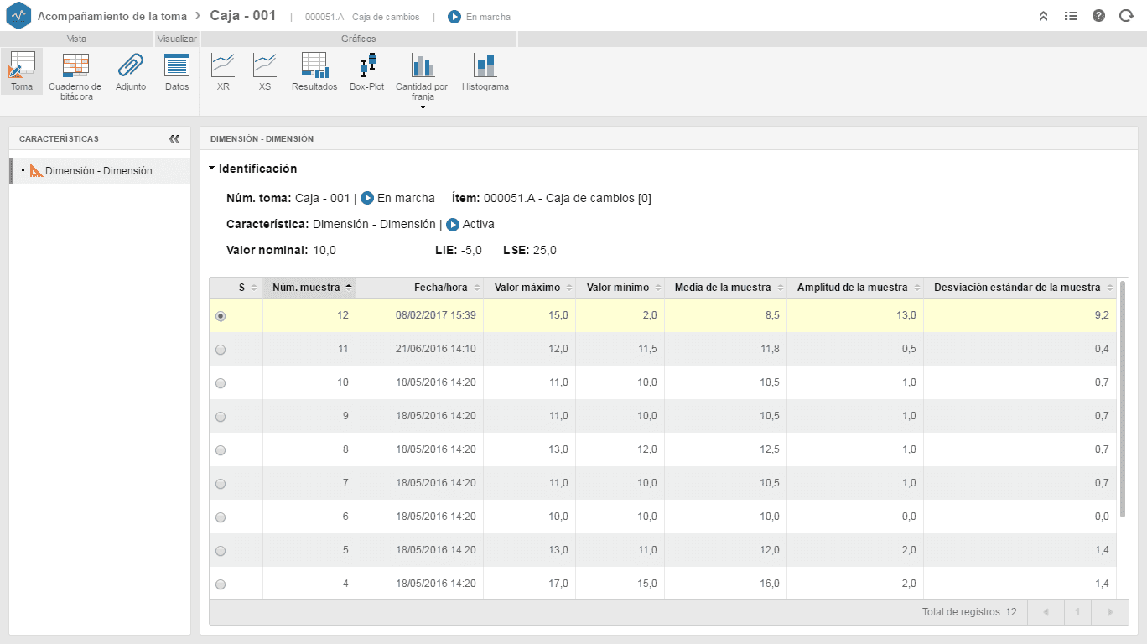Go to previous page of records
The image size is (1147, 644).
click(x=1046, y=612)
